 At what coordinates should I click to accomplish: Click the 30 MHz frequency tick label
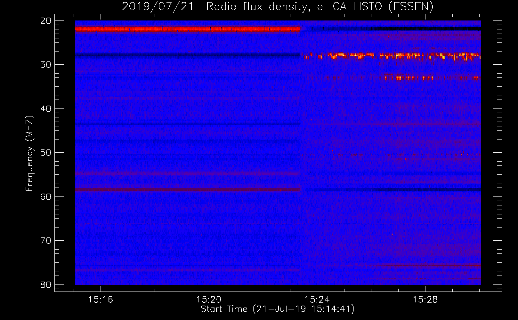click(46, 65)
